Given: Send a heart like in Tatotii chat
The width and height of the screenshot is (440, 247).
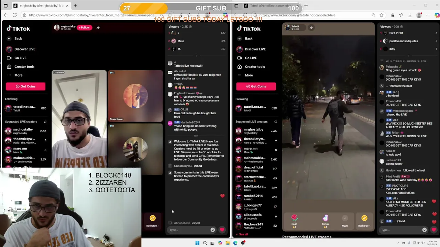Looking at the screenshot, I should 434,230.
